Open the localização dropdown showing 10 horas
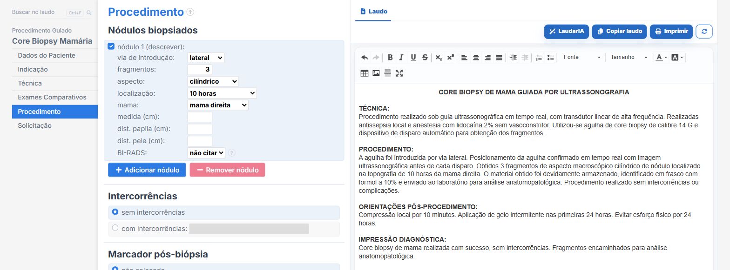 click(222, 93)
